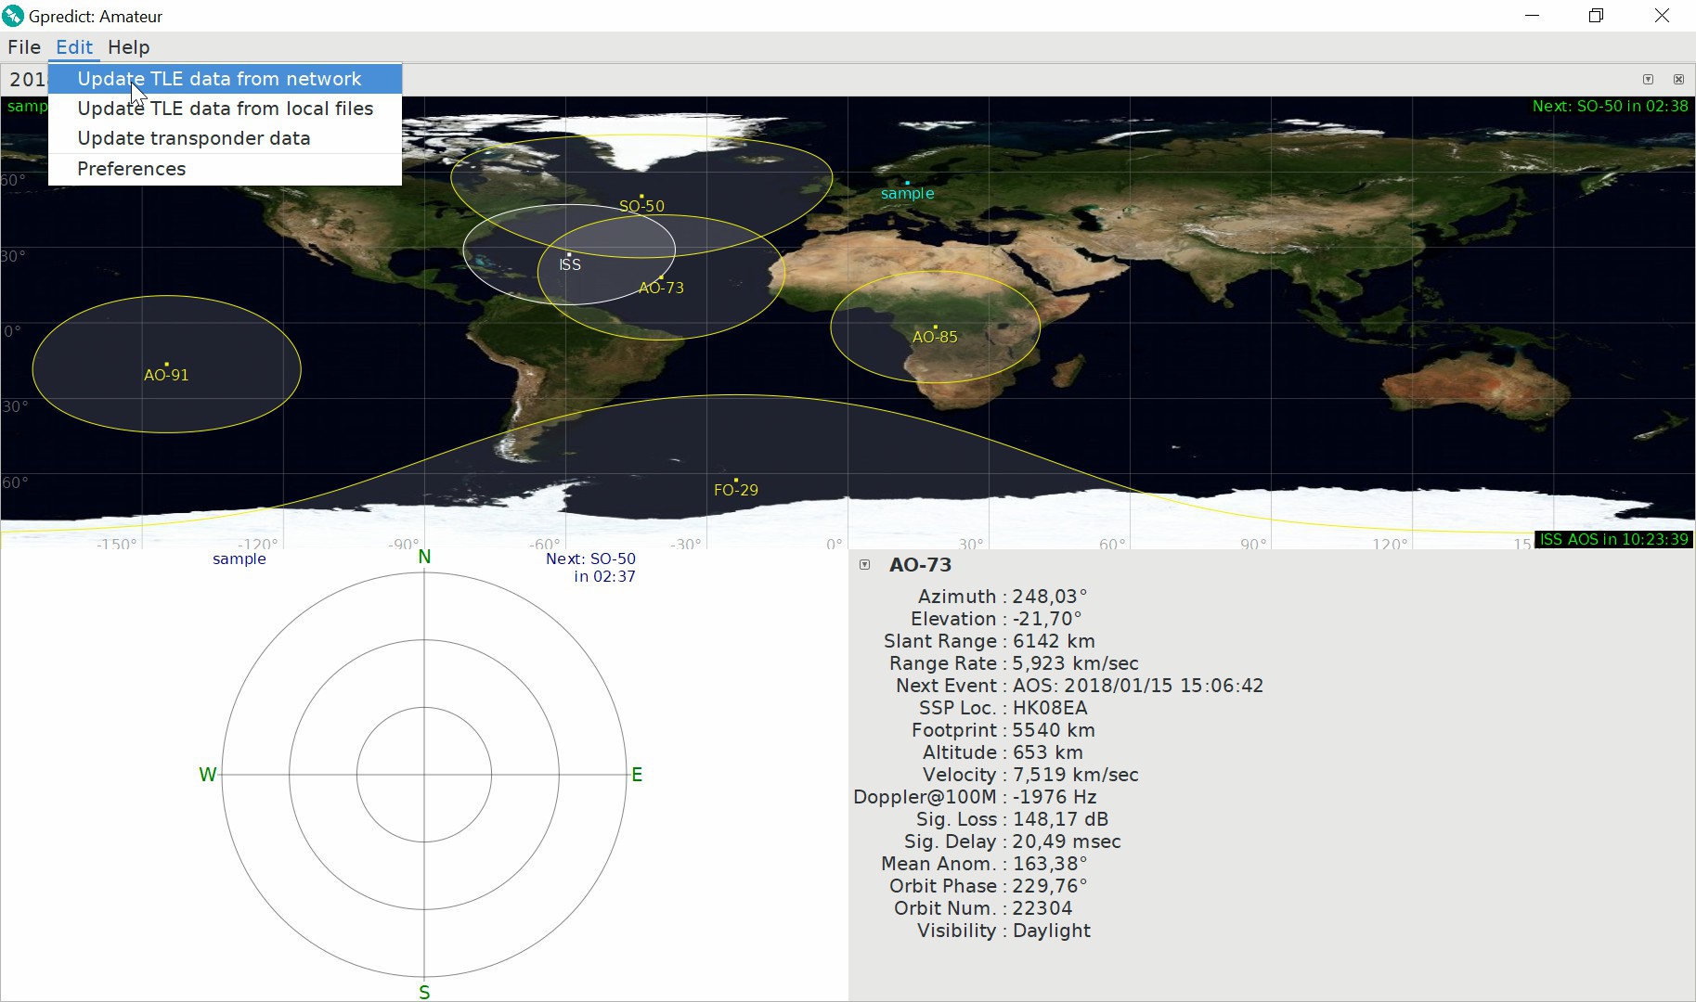Click the S compass marker on polar plot
Screen dimensions: 1696x1002
click(424, 992)
